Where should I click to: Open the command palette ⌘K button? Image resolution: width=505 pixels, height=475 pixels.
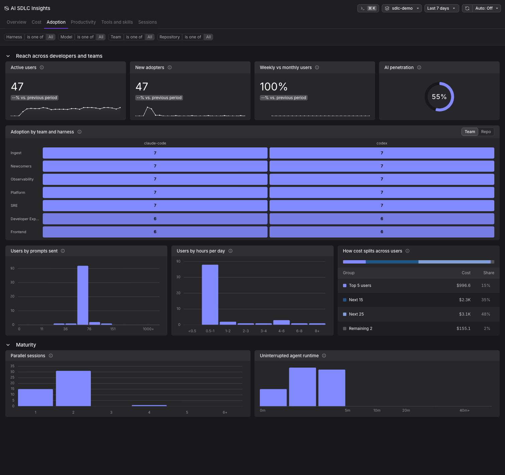(x=368, y=8)
